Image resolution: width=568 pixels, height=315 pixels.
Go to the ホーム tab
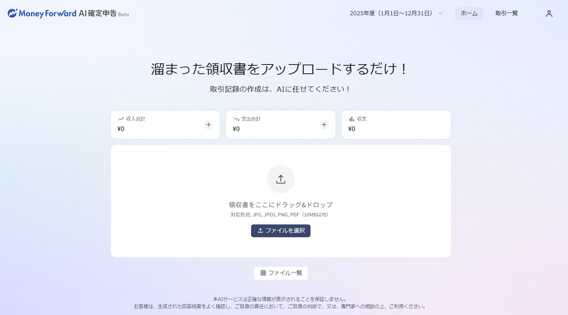469,13
